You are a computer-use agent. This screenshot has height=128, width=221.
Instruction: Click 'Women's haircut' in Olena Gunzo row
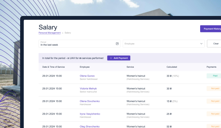tap(136, 76)
